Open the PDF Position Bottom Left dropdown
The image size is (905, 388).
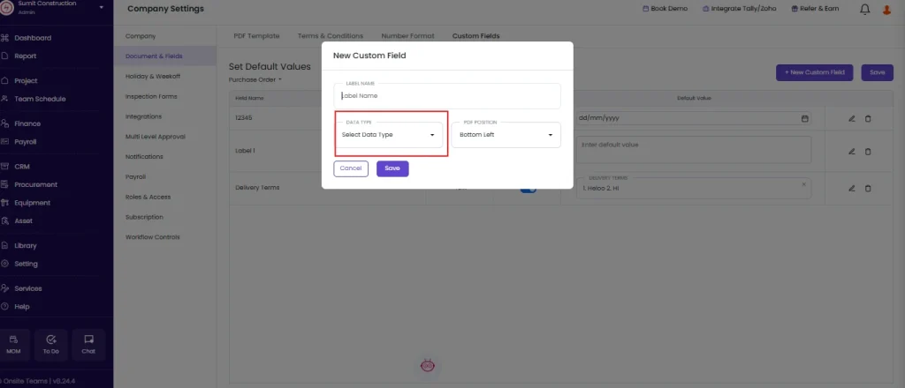tap(506, 135)
